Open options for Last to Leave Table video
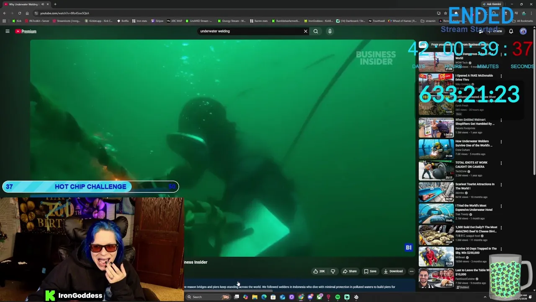 [x=501, y=271]
